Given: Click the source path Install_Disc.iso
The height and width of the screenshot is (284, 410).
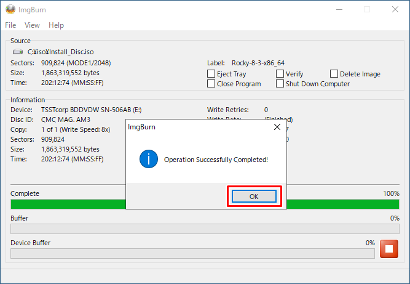Looking at the screenshot, I should (x=60, y=52).
